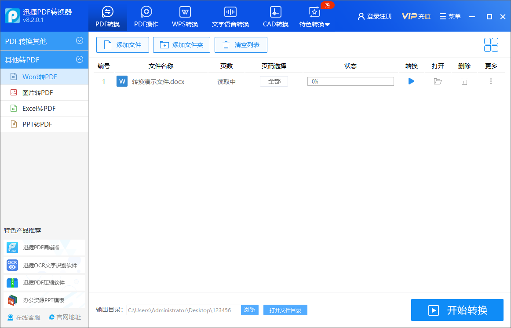
Task: Click the PPT模板 product icon
Action: point(12,300)
